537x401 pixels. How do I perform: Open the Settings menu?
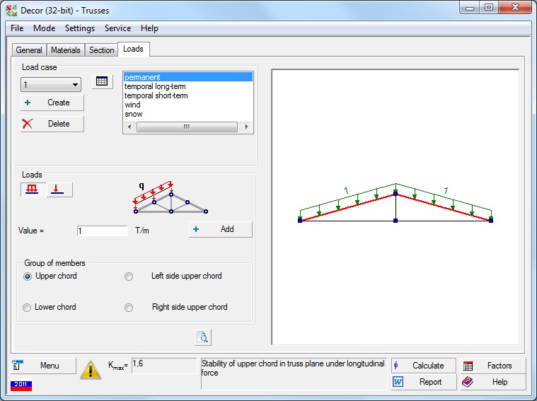pyautogui.click(x=79, y=28)
